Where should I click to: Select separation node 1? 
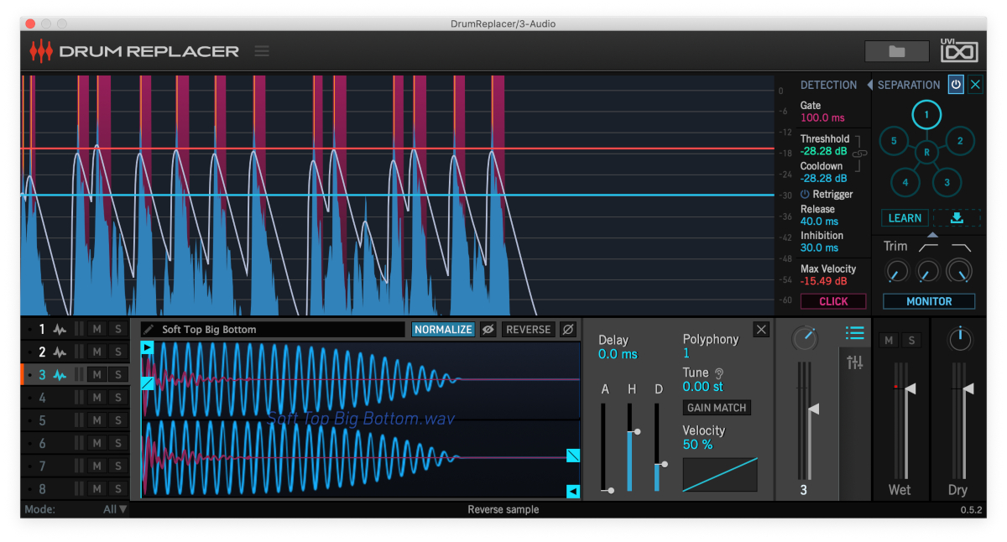926,115
